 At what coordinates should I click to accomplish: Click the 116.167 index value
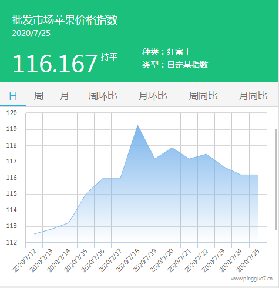[55, 63]
